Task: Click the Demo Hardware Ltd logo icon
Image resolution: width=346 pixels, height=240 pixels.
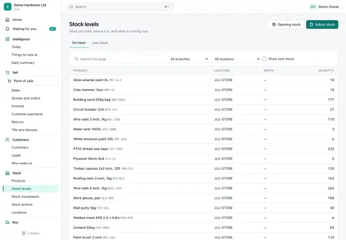Action: tap(8, 6)
